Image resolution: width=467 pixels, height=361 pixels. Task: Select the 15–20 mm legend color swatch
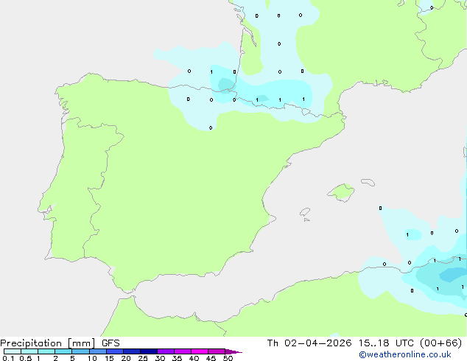coord(115,351)
